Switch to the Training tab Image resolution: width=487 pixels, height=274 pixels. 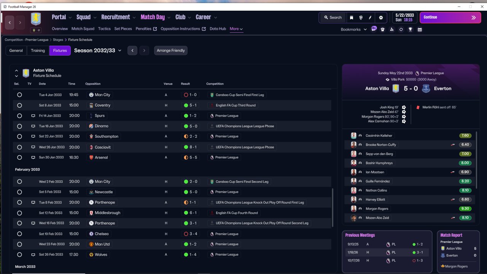38,51
